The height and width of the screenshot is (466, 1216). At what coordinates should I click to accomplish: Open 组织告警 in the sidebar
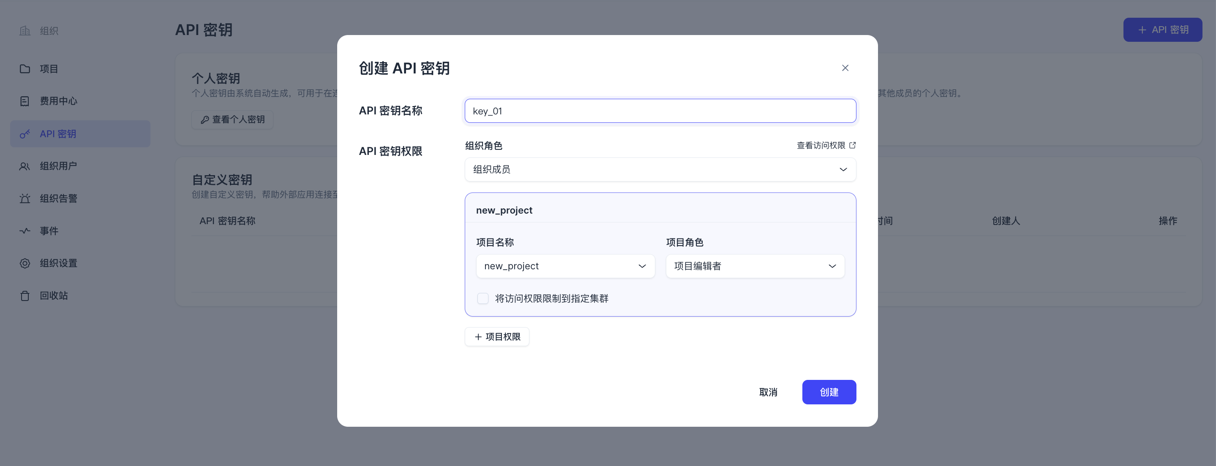point(80,198)
